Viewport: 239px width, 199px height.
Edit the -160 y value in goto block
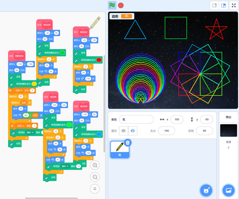(30, 64)
